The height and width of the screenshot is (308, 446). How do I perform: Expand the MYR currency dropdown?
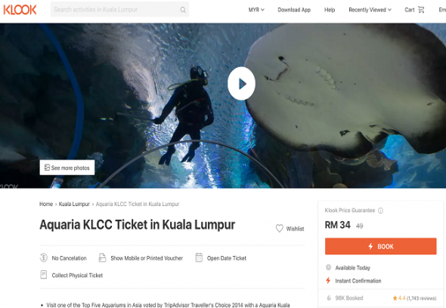(x=256, y=10)
